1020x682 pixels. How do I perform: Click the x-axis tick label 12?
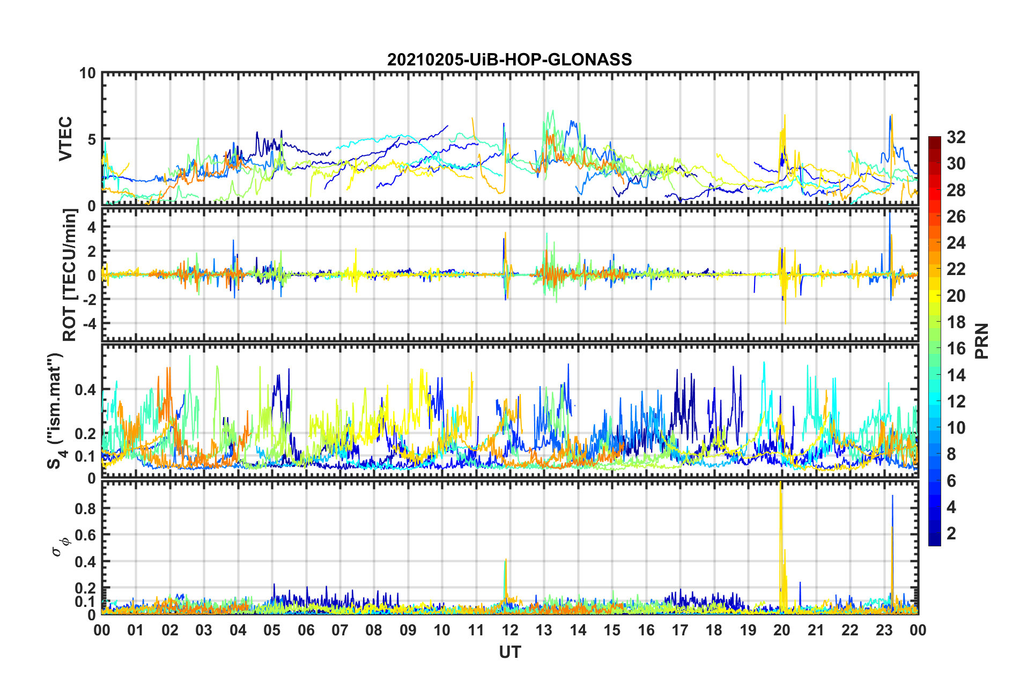click(509, 630)
